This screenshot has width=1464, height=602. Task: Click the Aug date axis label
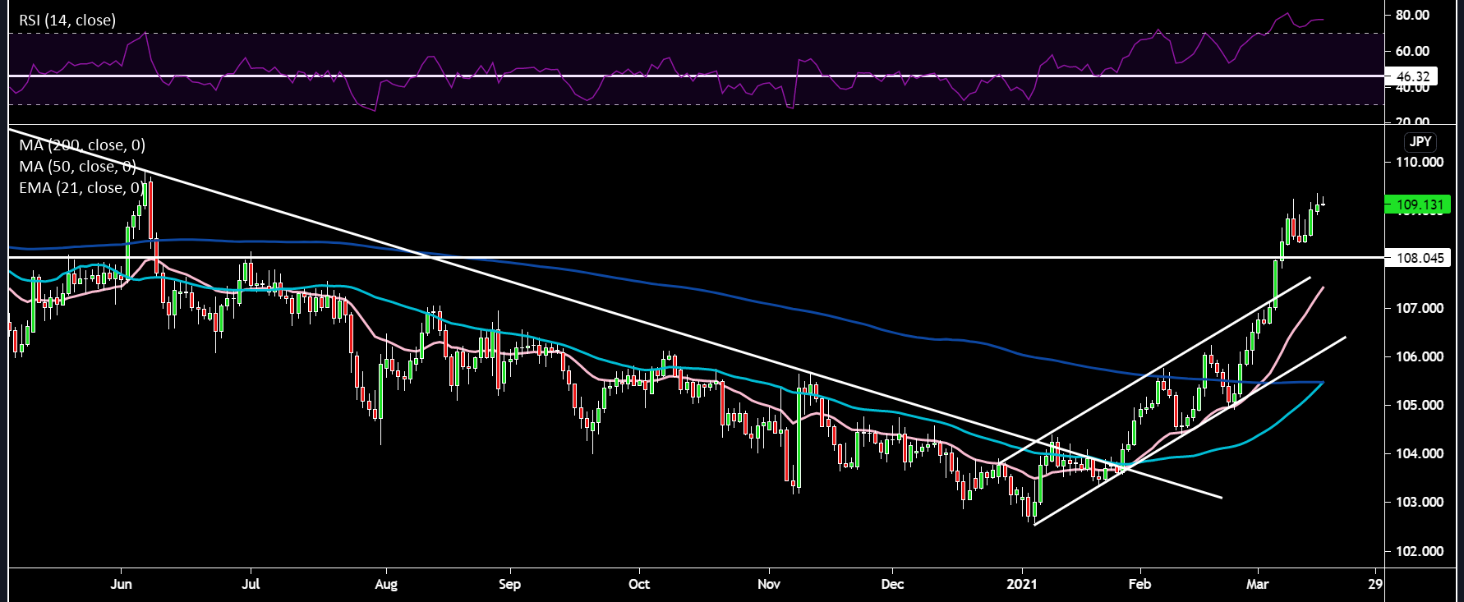coord(385,584)
